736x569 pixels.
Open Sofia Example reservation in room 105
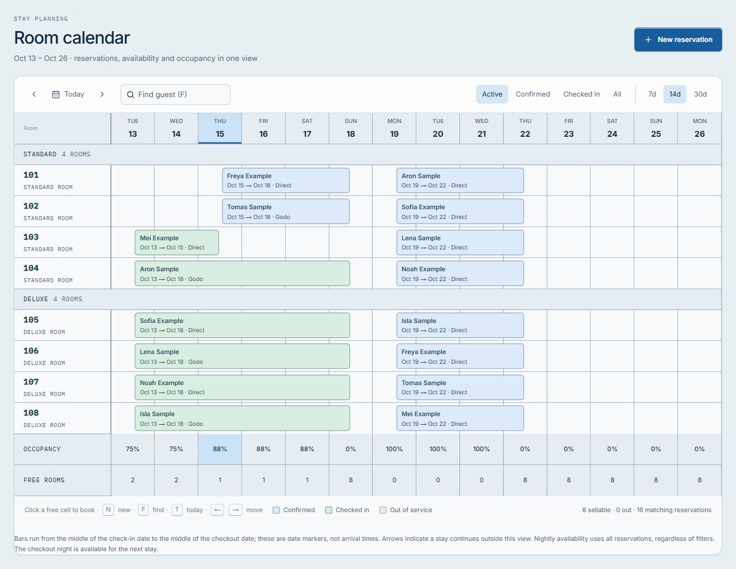click(242, 325)
